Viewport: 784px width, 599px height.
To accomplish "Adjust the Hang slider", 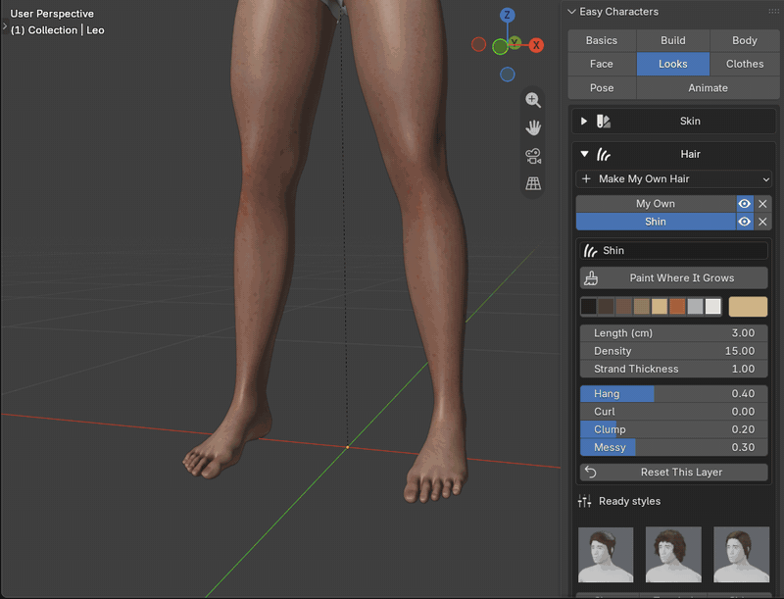I will [x=673, y=393].
